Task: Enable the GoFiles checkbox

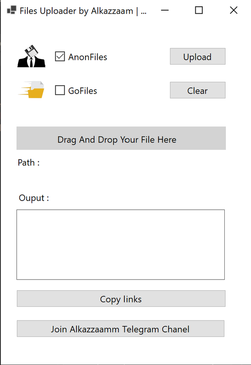Action: (60, 90)
